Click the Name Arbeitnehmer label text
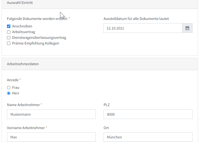199x142 pixels. click(23, 105)
